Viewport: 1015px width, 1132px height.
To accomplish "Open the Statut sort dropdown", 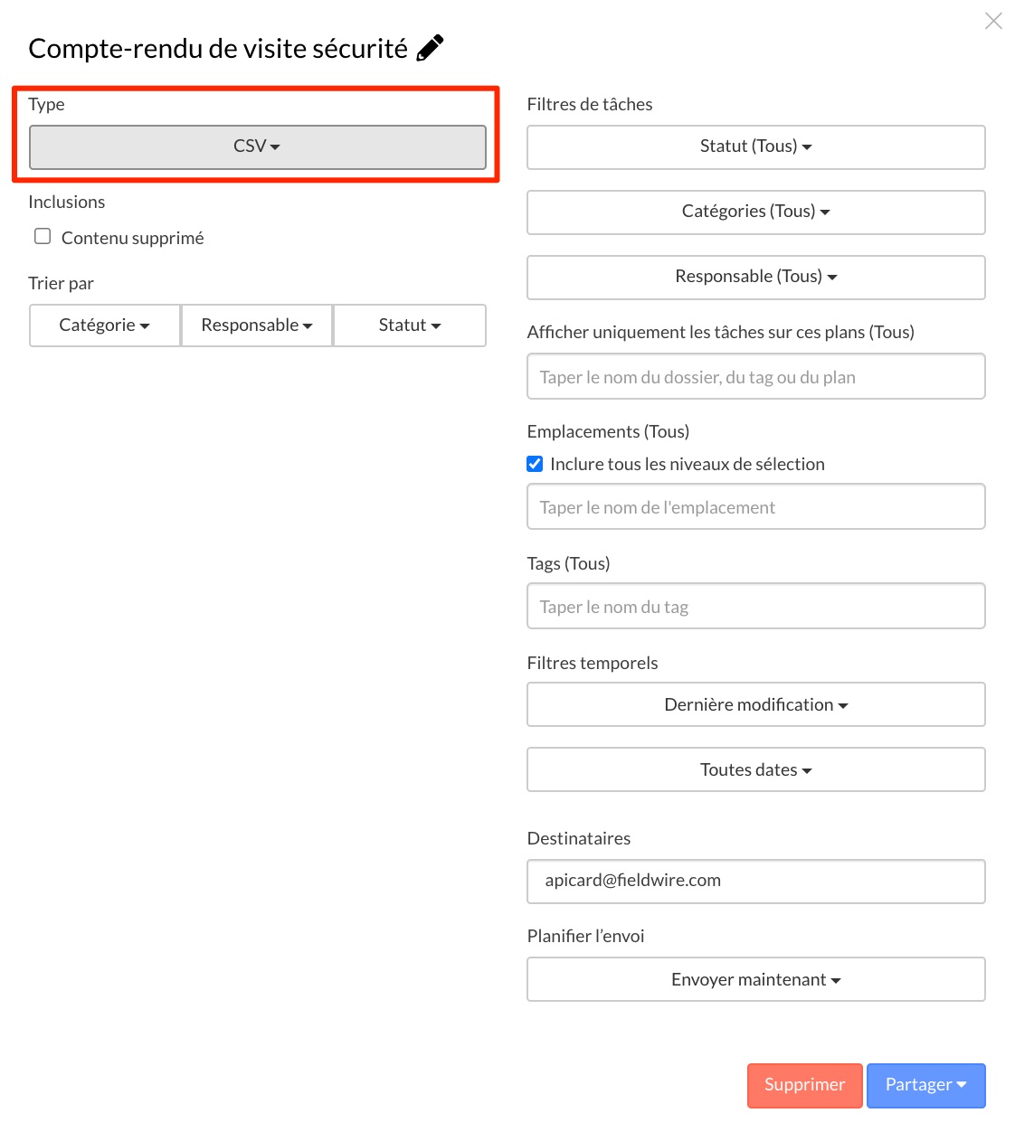I will click(410, 325).
